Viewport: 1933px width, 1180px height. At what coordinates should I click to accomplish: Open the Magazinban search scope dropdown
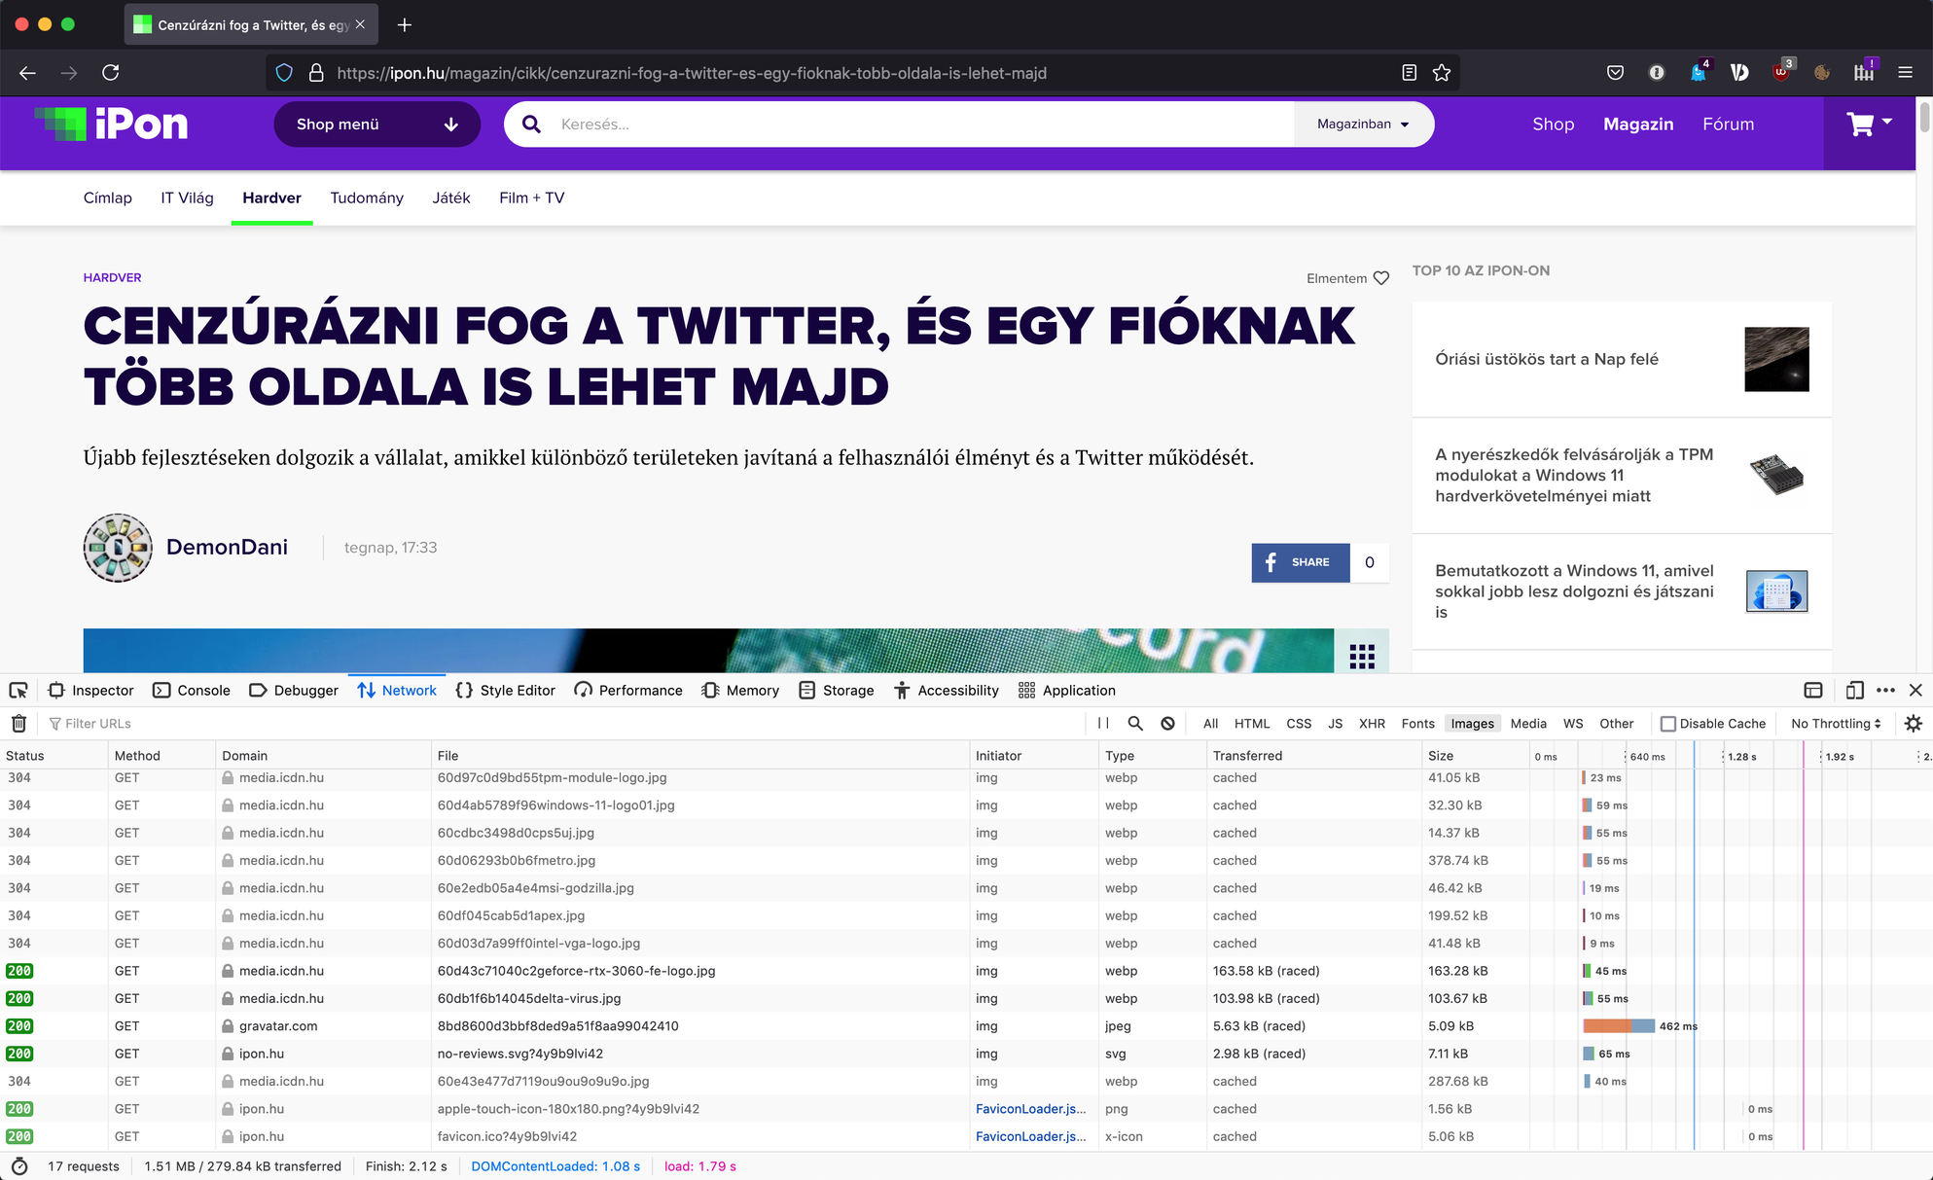point(1363,125)
